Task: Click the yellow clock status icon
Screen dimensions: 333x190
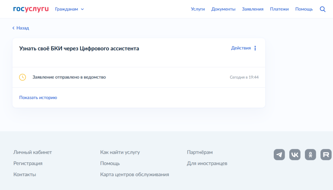Action: 22,77
